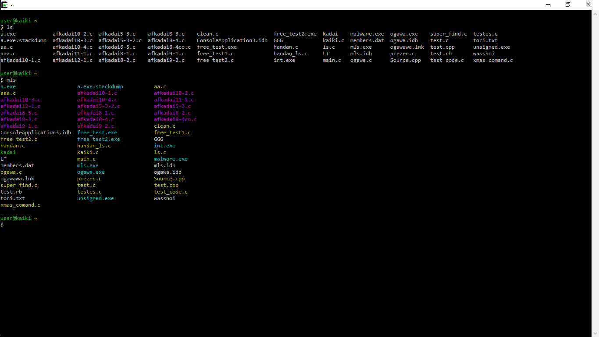
Task: Click white unsigned.exe in ls output
Action: [x=491, y=47]
